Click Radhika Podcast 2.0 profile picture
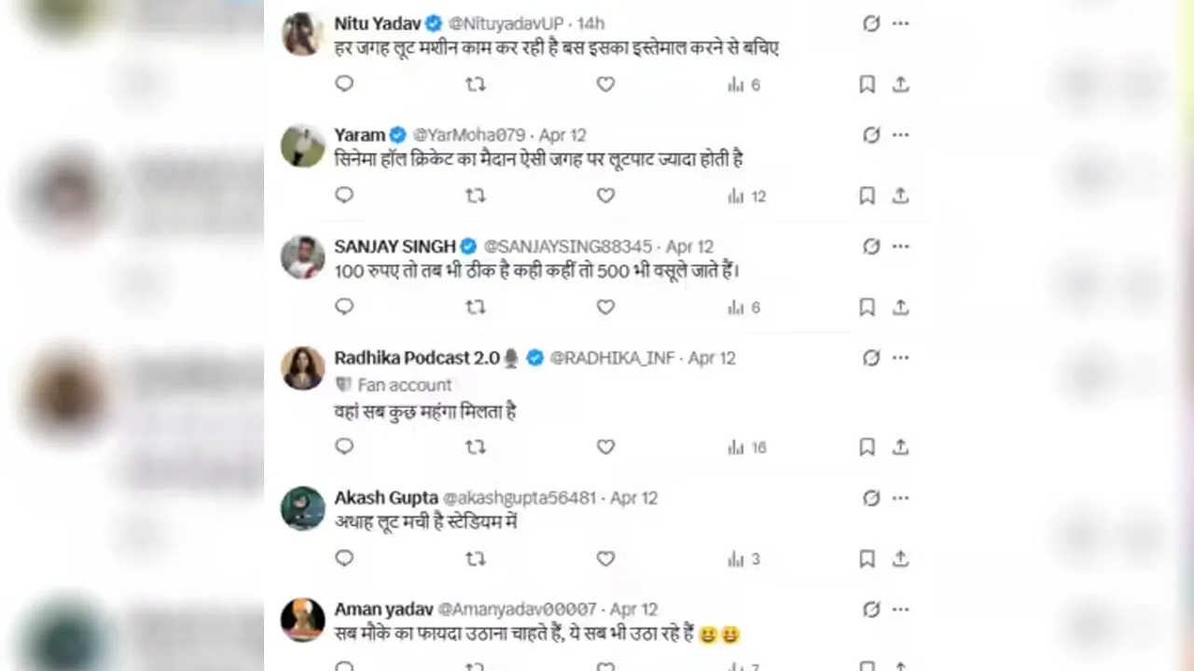The width and height of the screenshot is (1194, 671). coord(303,369)
